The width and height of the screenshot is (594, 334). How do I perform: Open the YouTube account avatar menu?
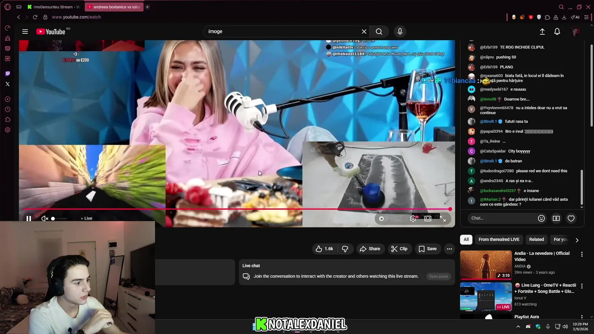click(x=575, y=32)
